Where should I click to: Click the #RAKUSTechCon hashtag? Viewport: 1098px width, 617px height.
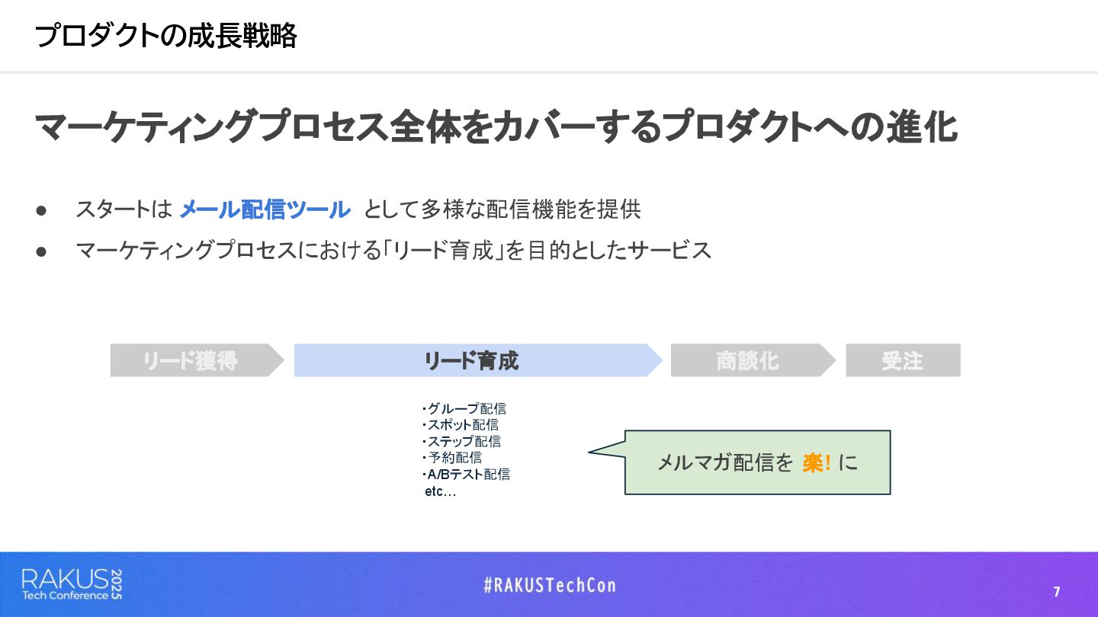point(549,585)
